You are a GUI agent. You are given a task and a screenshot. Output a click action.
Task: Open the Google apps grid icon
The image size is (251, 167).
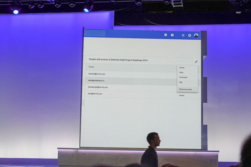pos(183,35)
